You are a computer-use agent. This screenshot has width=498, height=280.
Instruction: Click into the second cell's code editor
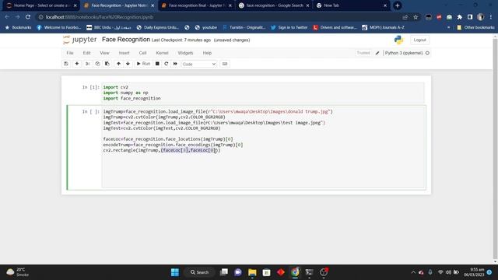263,147
